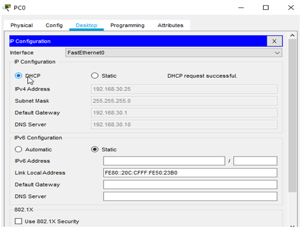Click the Link Local Address field
This screenshot has height=228, width=301.
[x=190, y=173]
